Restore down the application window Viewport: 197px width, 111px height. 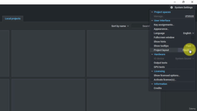[x=183, y=2]
